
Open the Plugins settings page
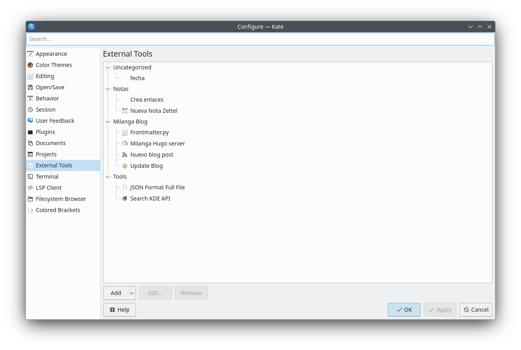(x=45, y=132)
